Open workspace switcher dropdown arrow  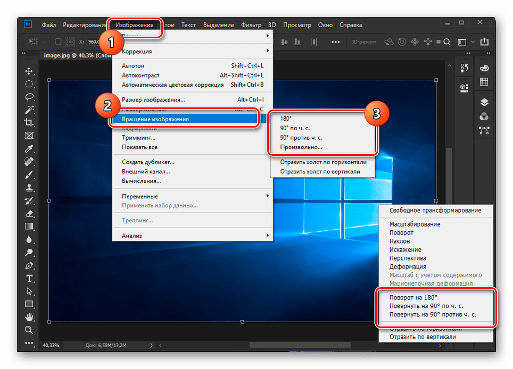click(473, 42)
